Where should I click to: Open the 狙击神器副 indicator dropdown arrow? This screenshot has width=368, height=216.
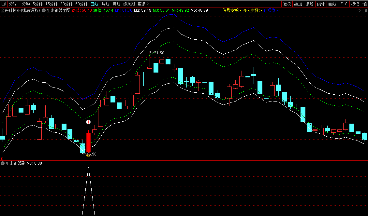click(3, 163)
